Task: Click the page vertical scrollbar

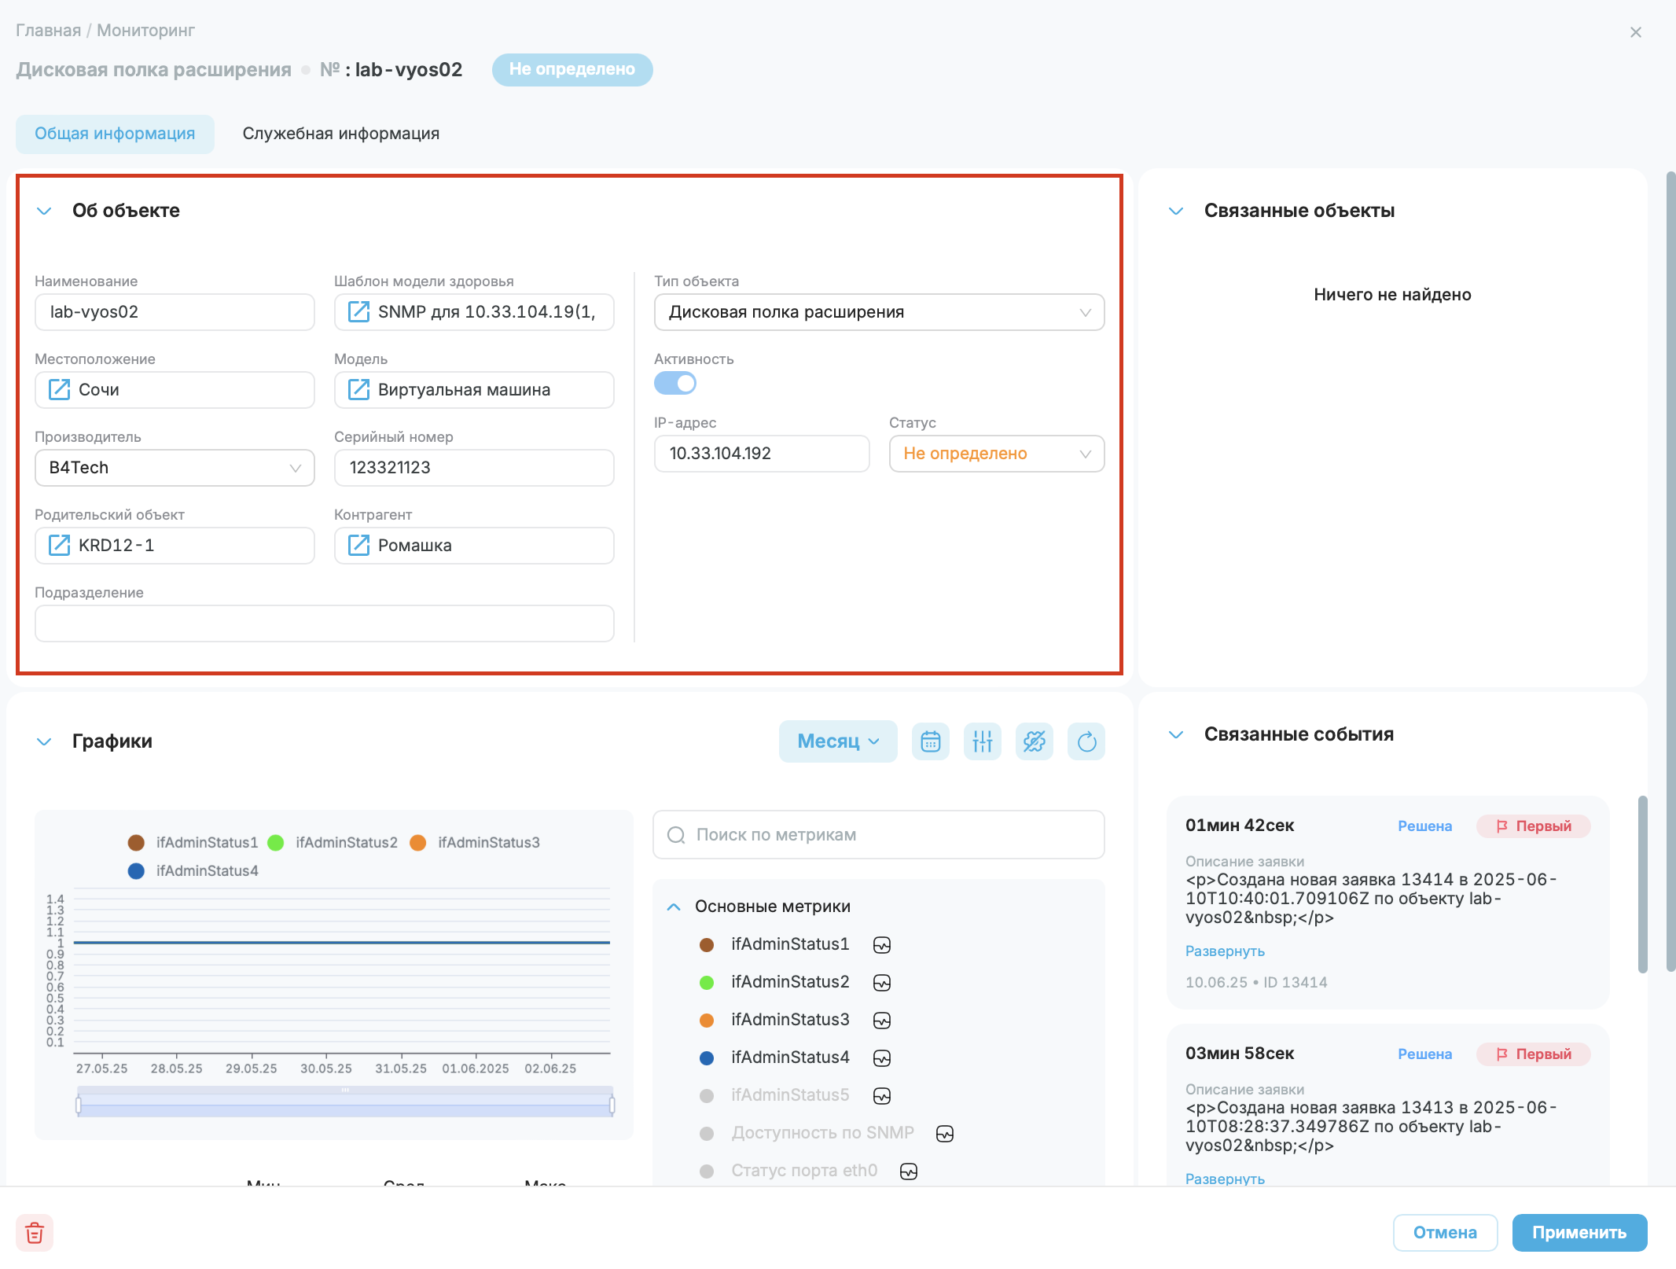Action: [x=1670, y=572]
